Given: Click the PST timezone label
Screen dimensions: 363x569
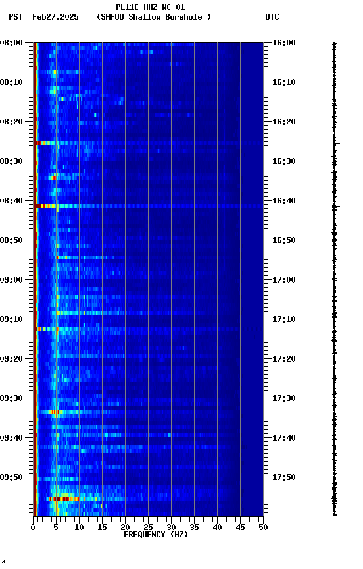Looking at the screenshot, I should point(16,17).
